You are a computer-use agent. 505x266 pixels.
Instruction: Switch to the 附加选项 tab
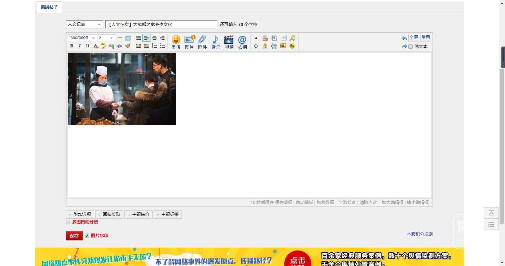80,214
